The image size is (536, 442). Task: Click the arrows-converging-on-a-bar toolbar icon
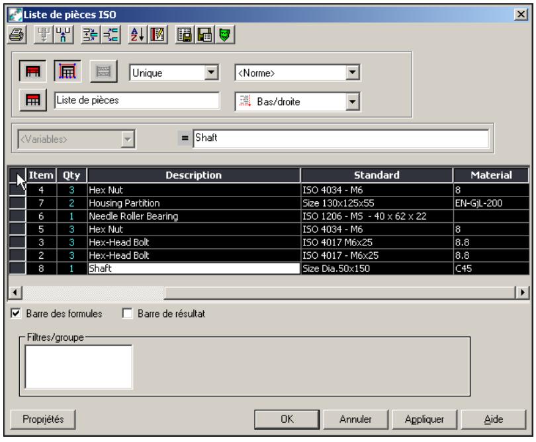(x=91, y=34)
